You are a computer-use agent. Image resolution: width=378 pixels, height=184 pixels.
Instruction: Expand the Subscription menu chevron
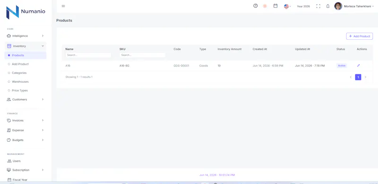click(43, 170)
